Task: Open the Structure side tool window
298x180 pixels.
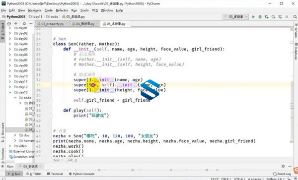Action: [2, 132]
